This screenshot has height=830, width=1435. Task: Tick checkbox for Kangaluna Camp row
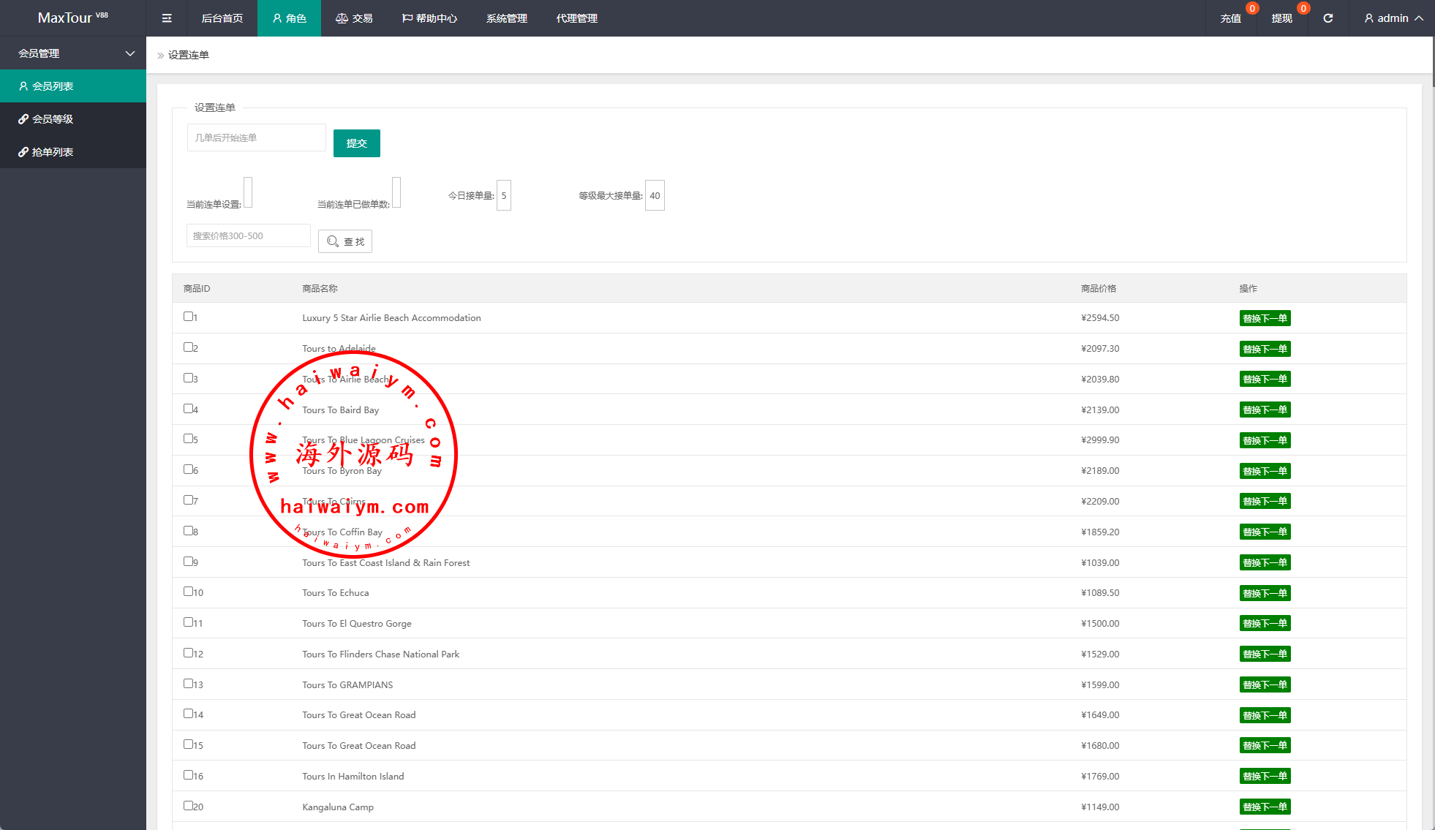tap(188, 806)
